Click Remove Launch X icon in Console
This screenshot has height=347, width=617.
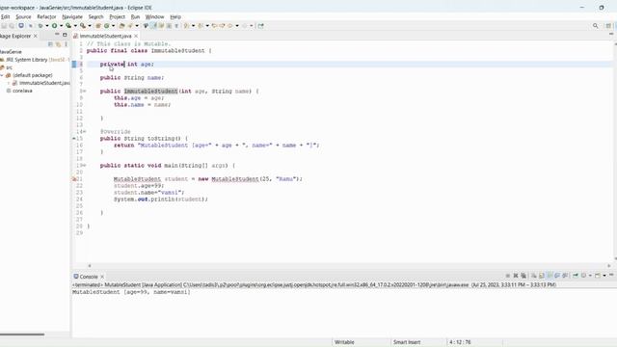(516, 276)
